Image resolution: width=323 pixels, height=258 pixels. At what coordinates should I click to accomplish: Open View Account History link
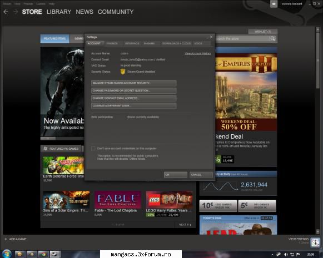197,53
